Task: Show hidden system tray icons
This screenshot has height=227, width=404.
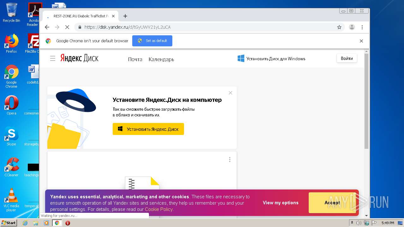Action: pos(352,223)
